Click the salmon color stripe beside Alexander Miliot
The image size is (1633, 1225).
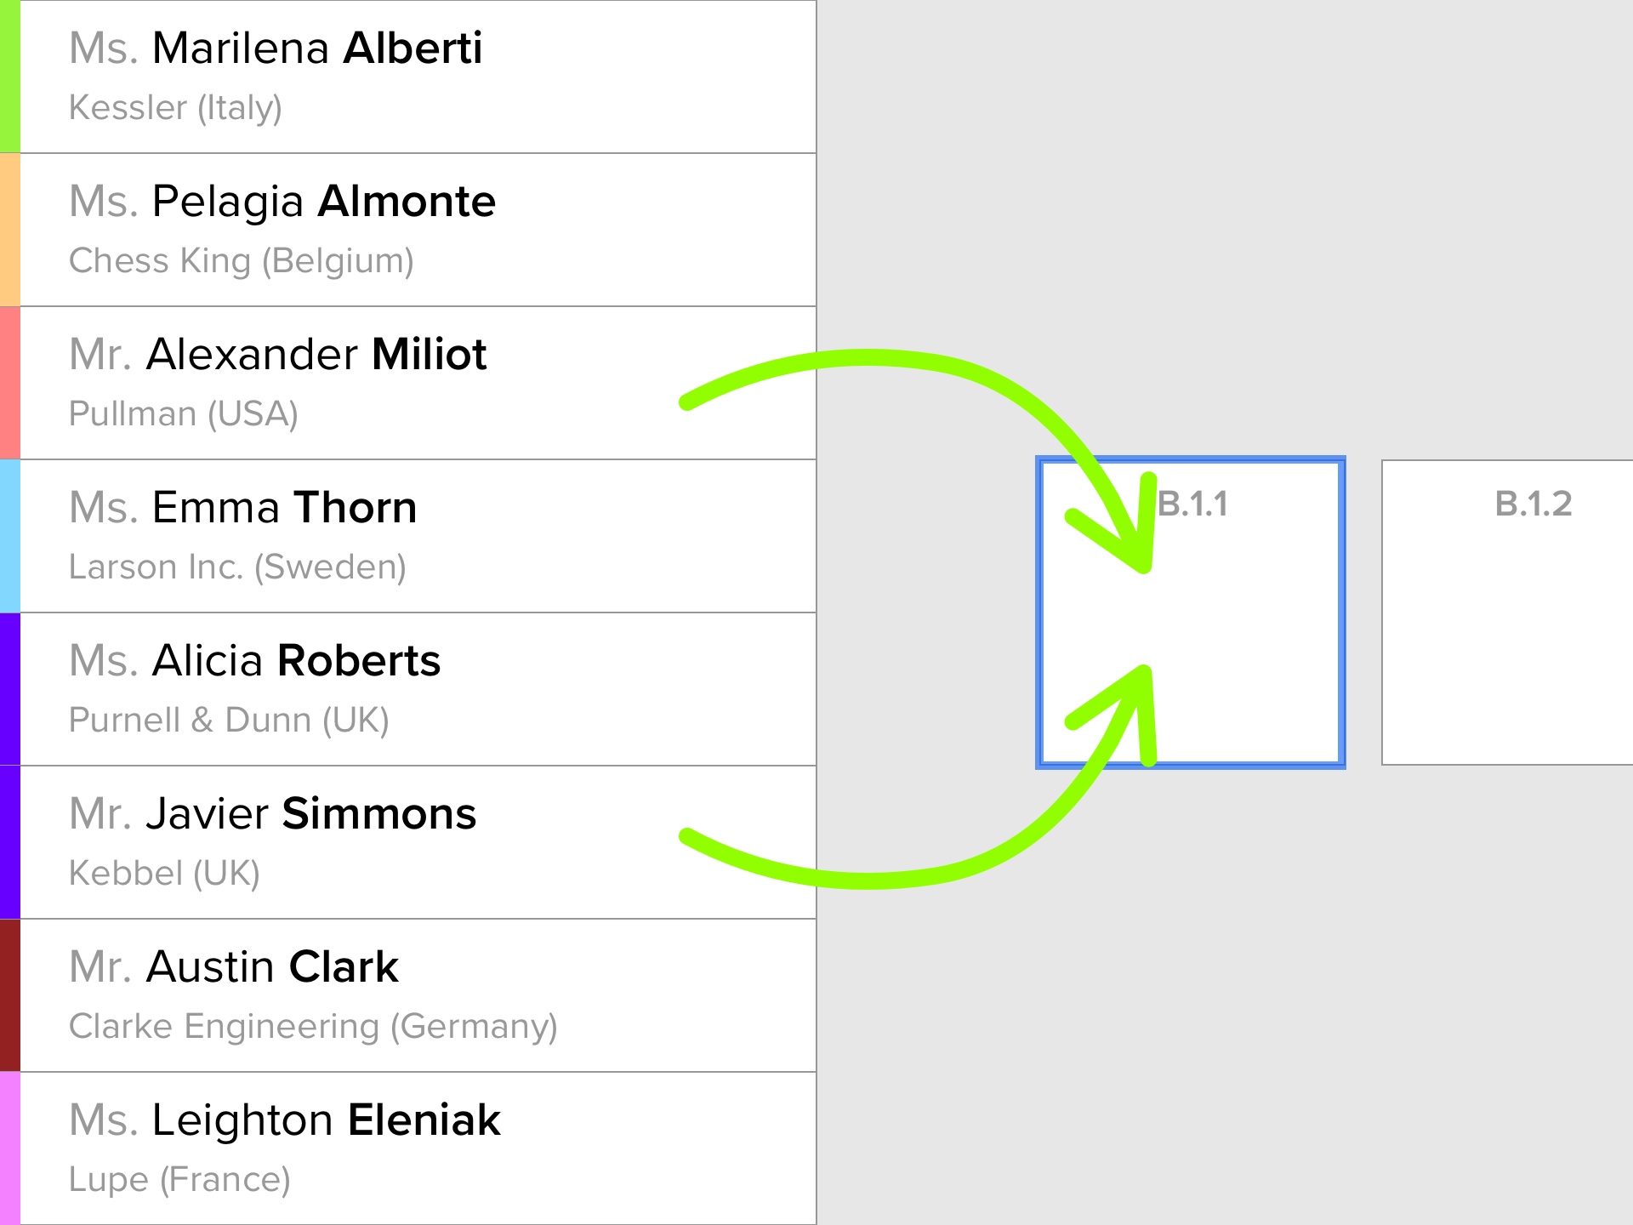coord(9,383)
